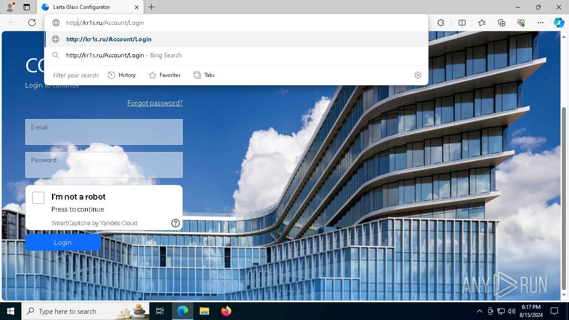Viewport: 569px width, 320px height.
Task: Open the volume control tray icon
Action: coord(512,311)
